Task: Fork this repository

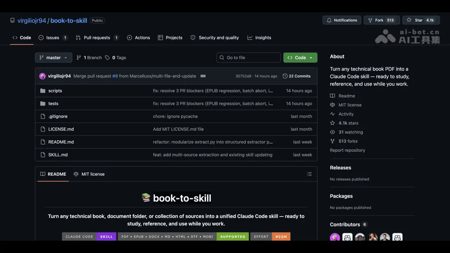Action: 381,20
